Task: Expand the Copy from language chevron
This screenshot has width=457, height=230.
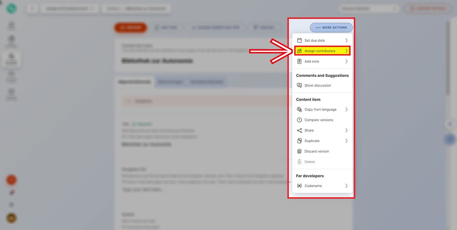Action: tap(346, 110)
